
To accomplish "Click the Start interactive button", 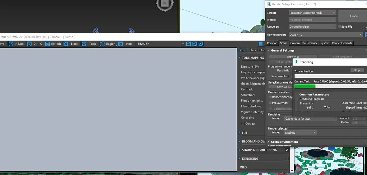I will point(342,57).
